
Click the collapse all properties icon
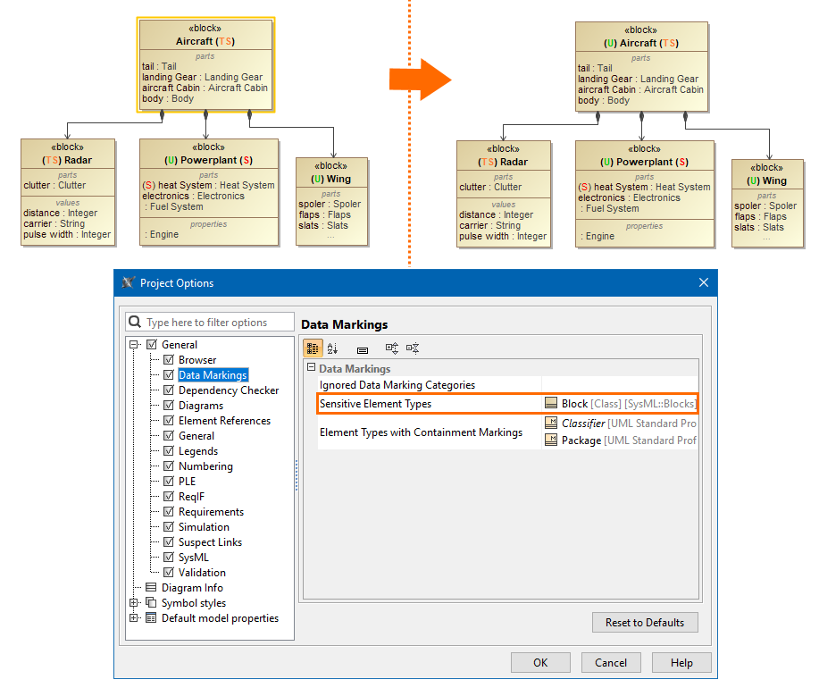413,348
